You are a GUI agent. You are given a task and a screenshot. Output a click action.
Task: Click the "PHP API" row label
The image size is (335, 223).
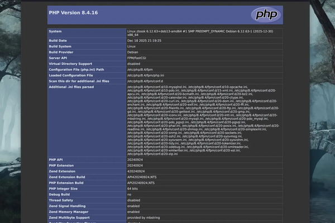[56, 159]
